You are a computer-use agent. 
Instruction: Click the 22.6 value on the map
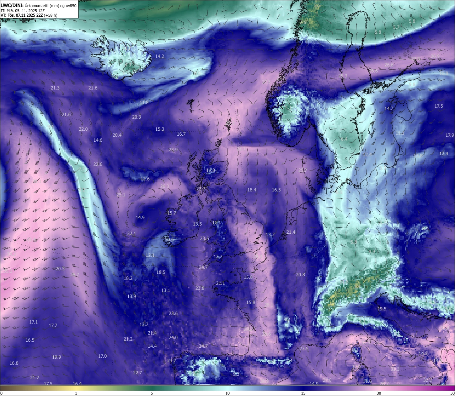[x=98, y=164]
